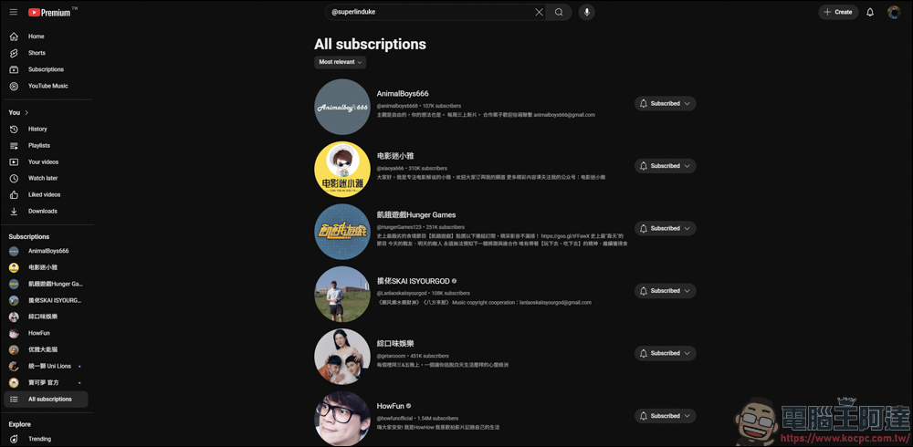Clear the search box with X icon

(x=540, y=12)
